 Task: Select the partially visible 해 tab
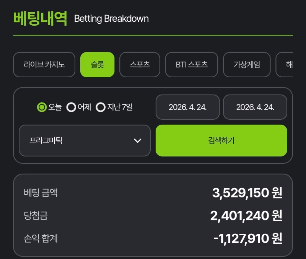click(287, 65)
